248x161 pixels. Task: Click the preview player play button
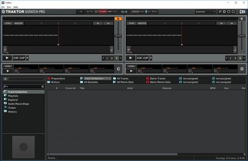click(x=5, y=79)
